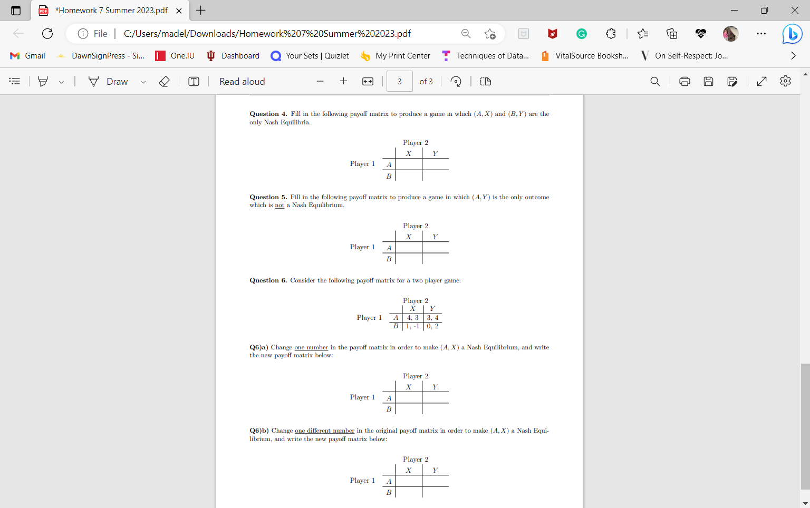The height and width of the screenshot is (508, 810).
Task: Select the Homework 7 Summer 2023.pdf tab
Action: (111, 11)
